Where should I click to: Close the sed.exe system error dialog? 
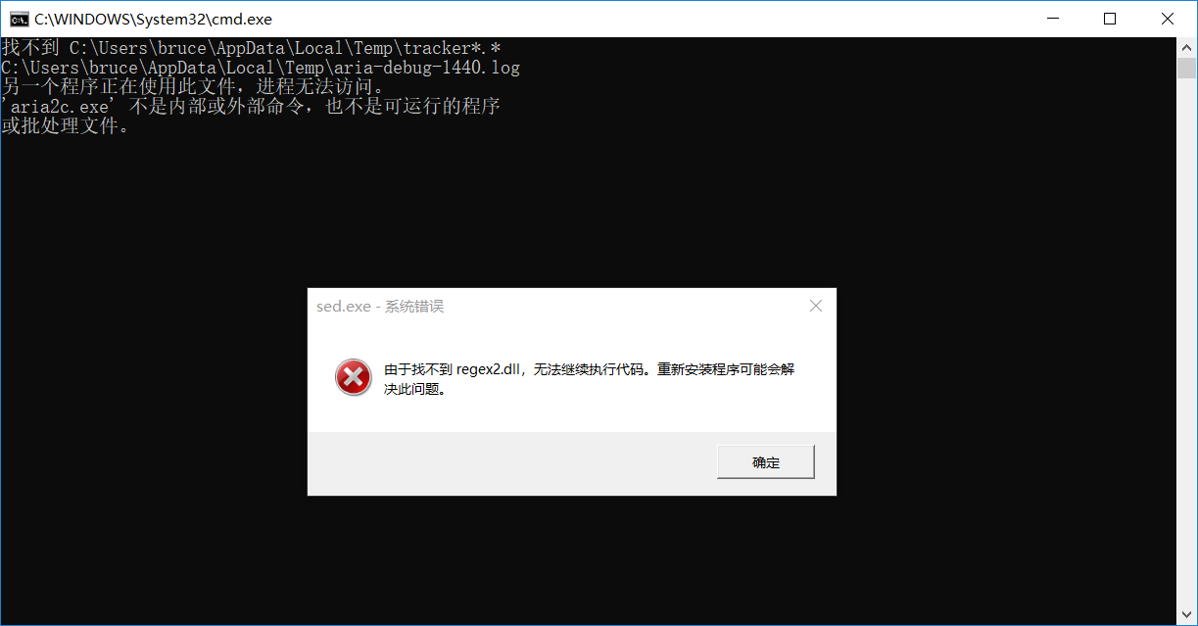pos(815,306)
